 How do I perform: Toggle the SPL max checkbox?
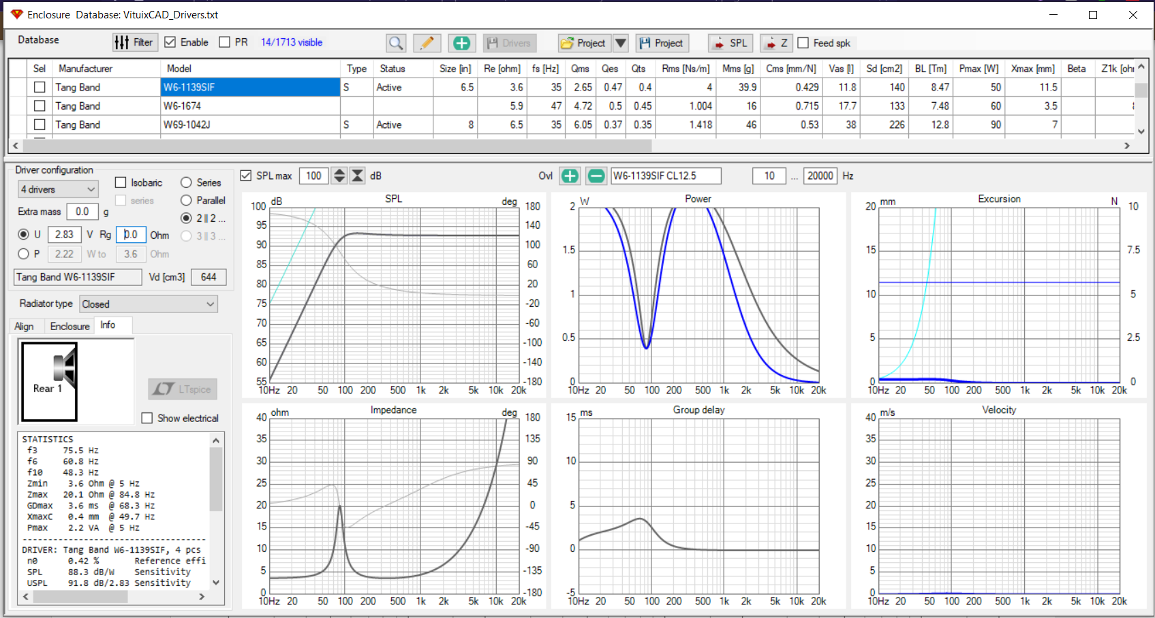246,176
